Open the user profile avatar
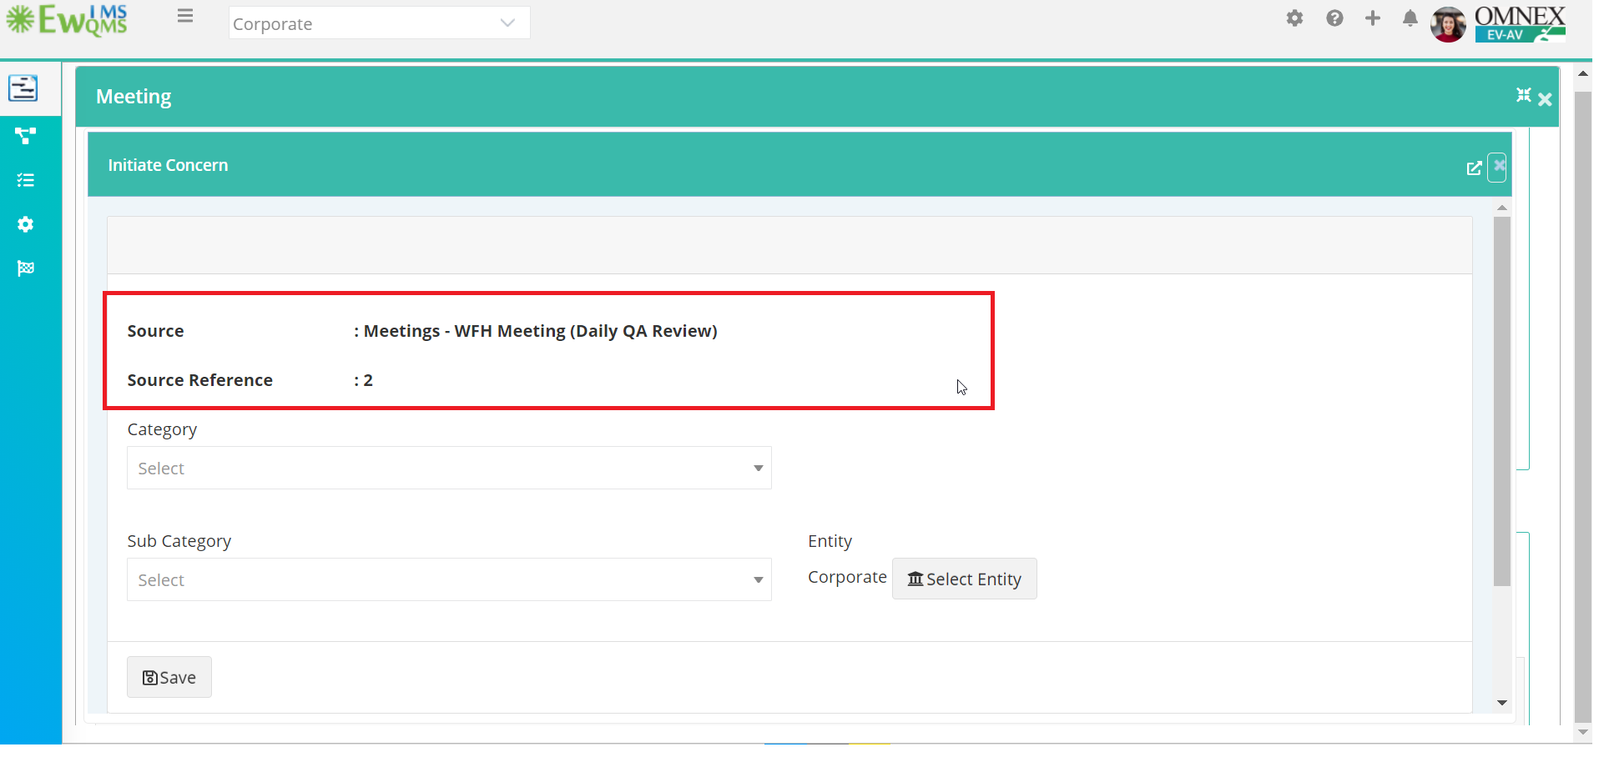The height and width of the screenshot is (762, 1604). [x=1448, y=24]
